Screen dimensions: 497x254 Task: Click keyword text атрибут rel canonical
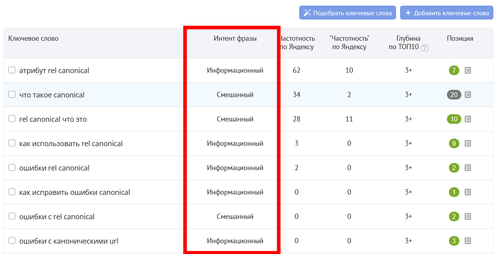tap(54, 71)
